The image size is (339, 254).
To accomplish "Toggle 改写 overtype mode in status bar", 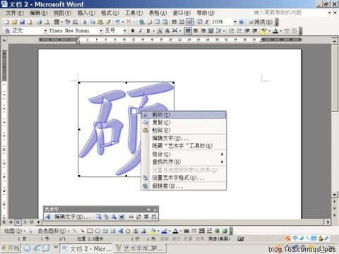I will 200,239.
